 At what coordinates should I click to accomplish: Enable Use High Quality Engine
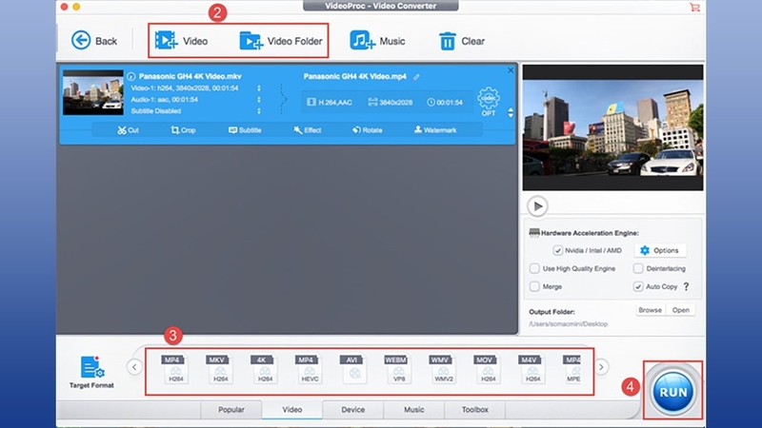pyautogui.click(x=534, y=268)
